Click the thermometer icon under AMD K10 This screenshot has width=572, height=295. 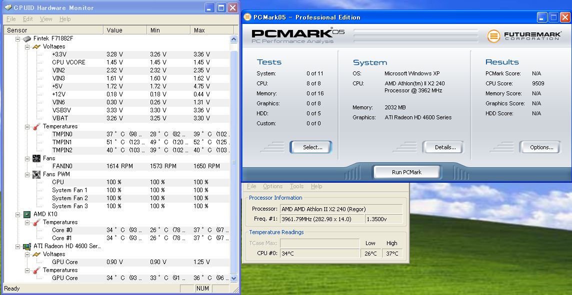[x=36, y=222]
